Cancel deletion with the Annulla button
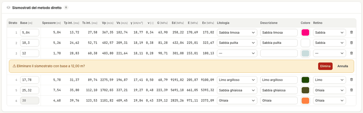363x113 pixels. [x=343, y=66]
